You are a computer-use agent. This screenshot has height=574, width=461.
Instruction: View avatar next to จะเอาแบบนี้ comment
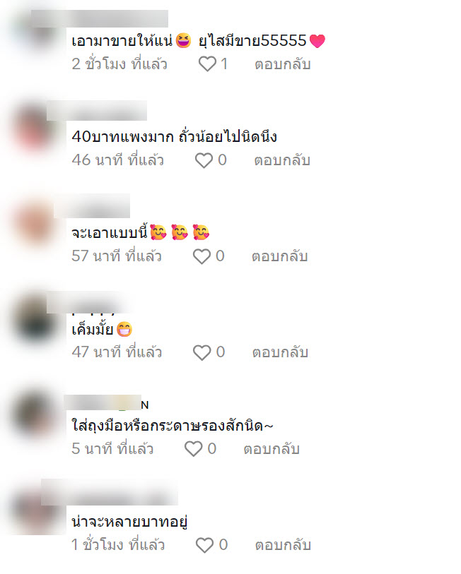(x=35, y=223)
